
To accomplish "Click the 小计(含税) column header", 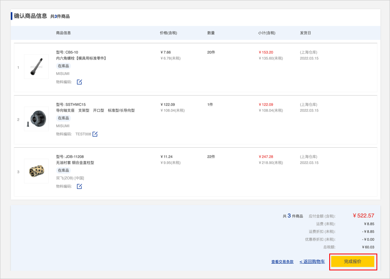I will [x=266, y=33].
